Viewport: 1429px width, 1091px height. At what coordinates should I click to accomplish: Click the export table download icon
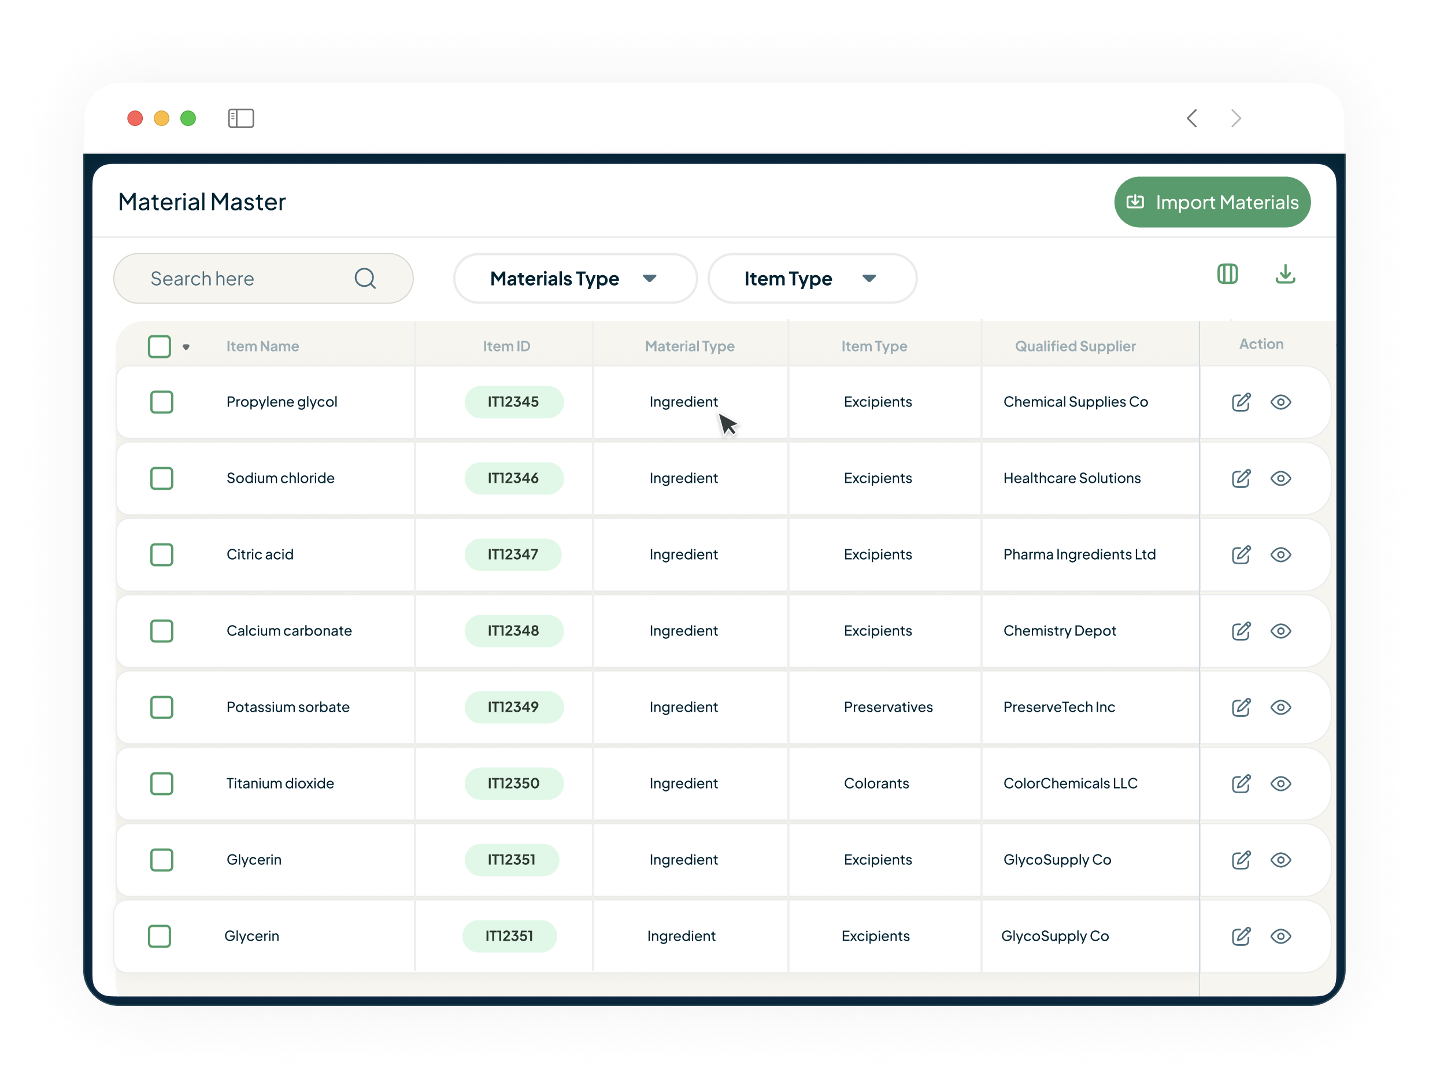1285,275
